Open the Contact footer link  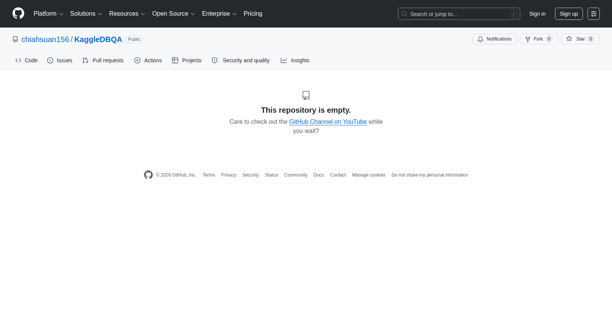click(x=338, y=175)
